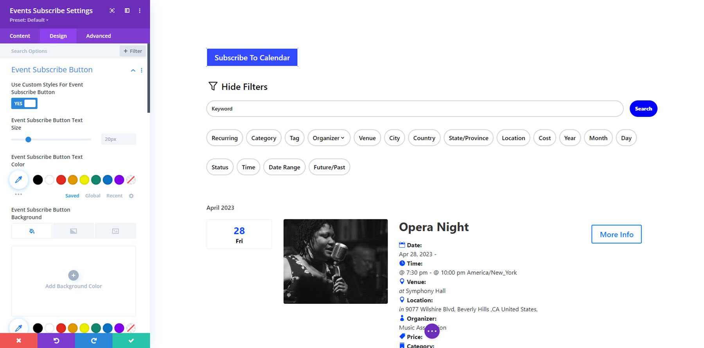The width and height of the screenshot is (704, 348).
Task: Adjust the button text size slider handle
Action: 28,139
